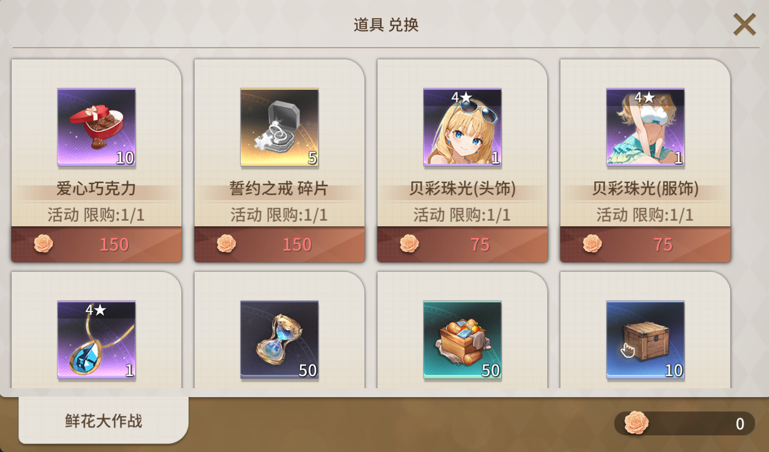Click the 誓约之戒 碎片 item name label
The width and height of the screenshot is (769, 452).
pyautogui.click(x=280, y=189)
